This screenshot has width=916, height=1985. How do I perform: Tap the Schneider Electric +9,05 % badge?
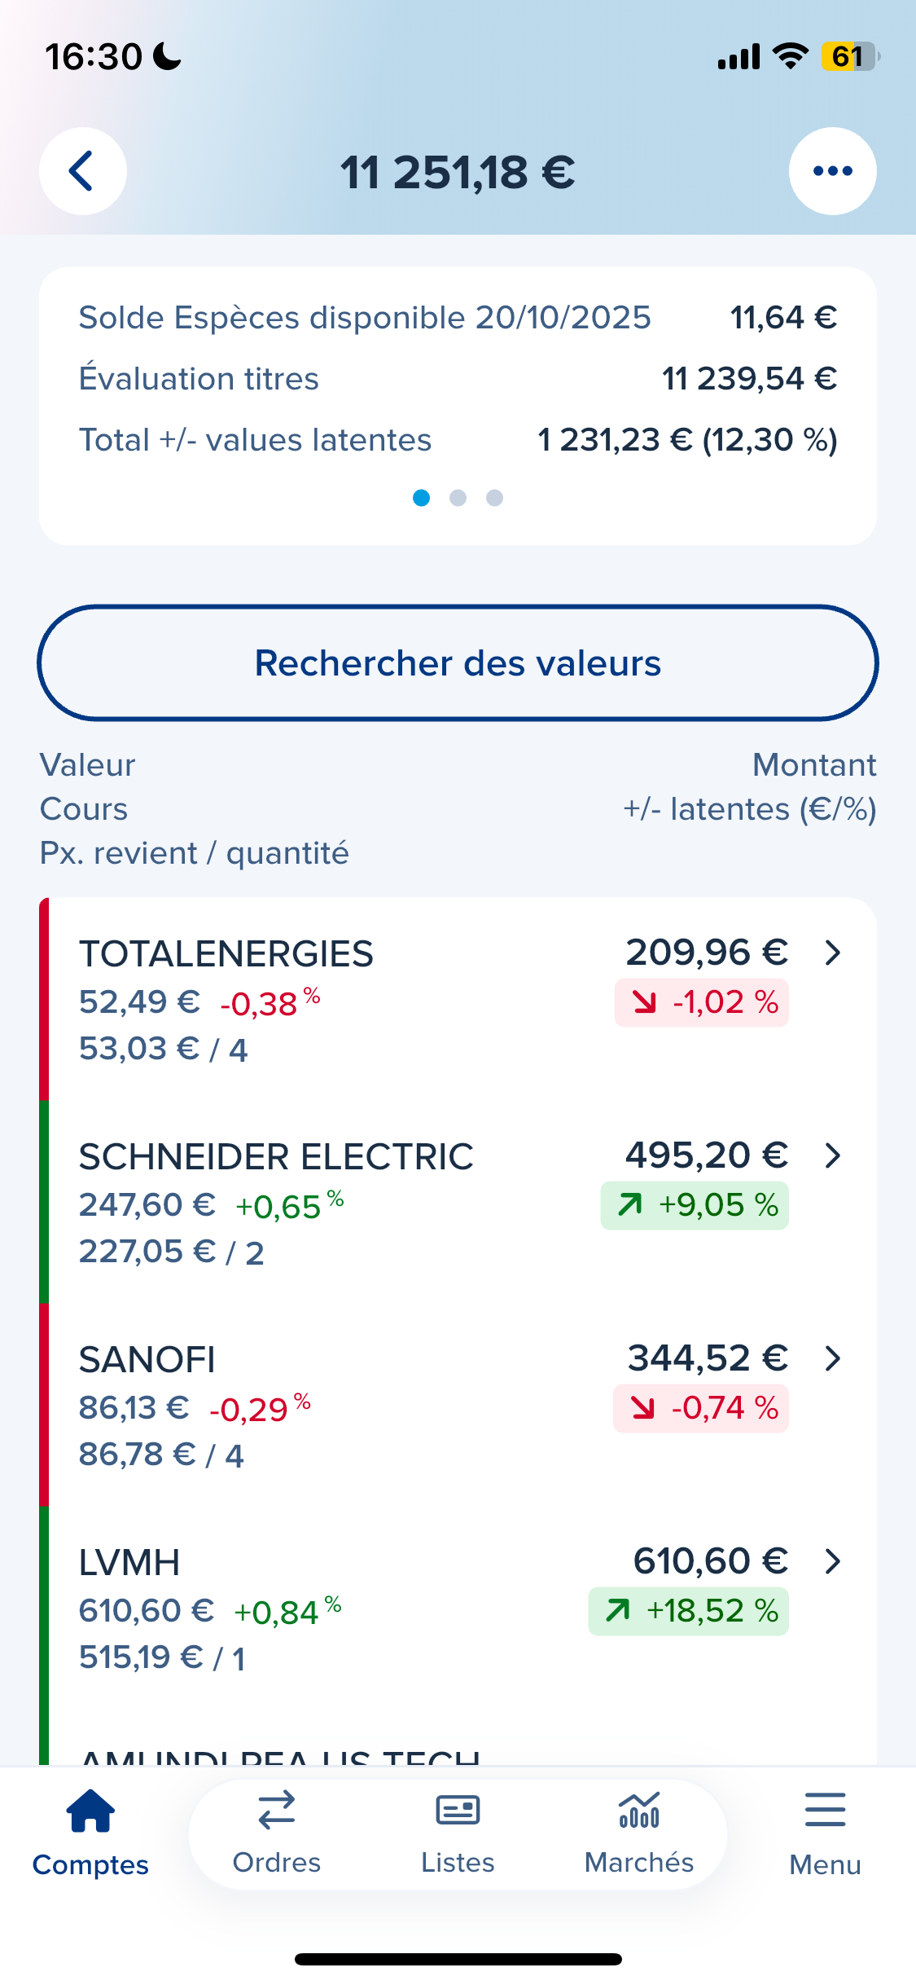(695, 1205)
